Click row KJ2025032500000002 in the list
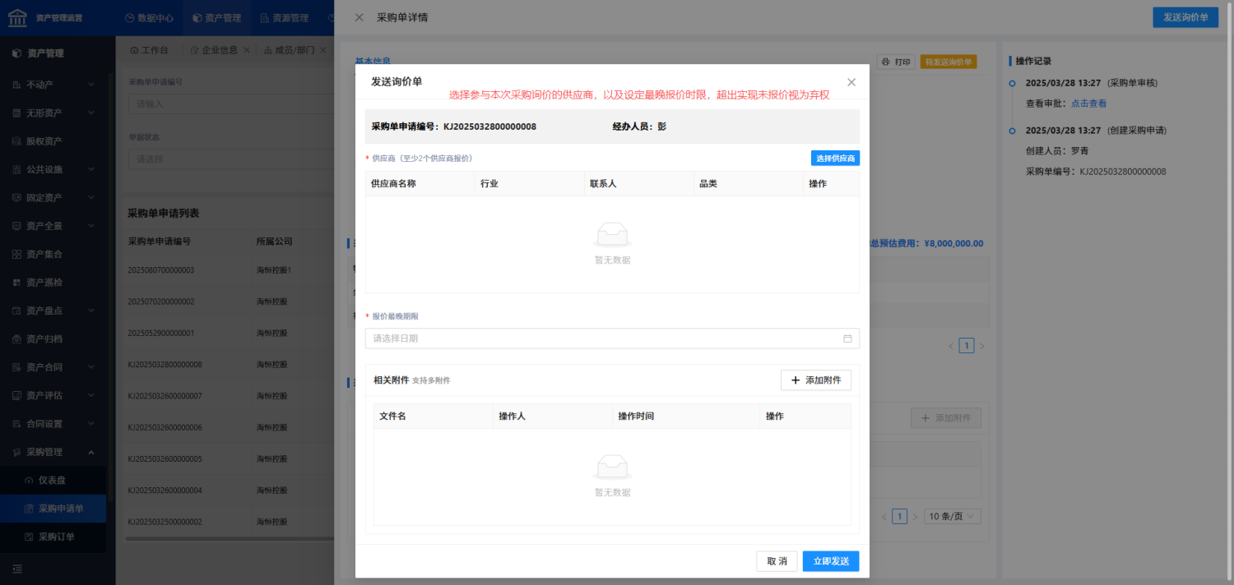 (x=229, y=522)
